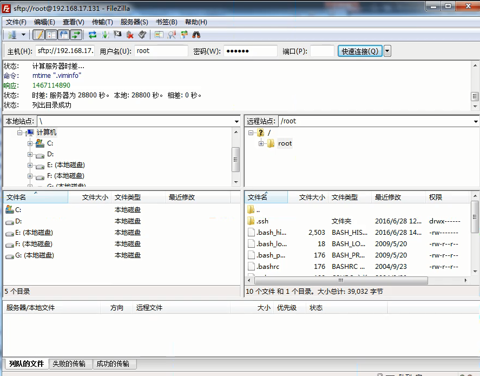The width and height of the screenshot is (480, 376).
Task: Open the quick connect history dropdown
Action: point(387,51)
